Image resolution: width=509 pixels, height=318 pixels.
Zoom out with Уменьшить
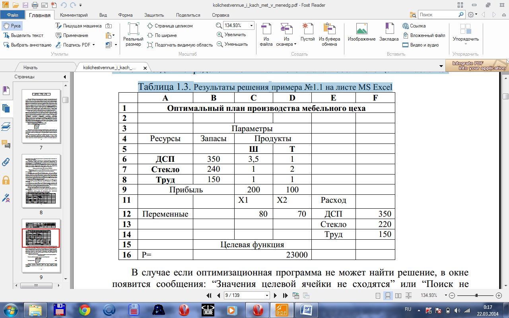(x=232, y=44)
